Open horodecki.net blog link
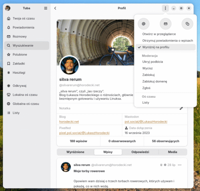 click(x=69, y=122)
